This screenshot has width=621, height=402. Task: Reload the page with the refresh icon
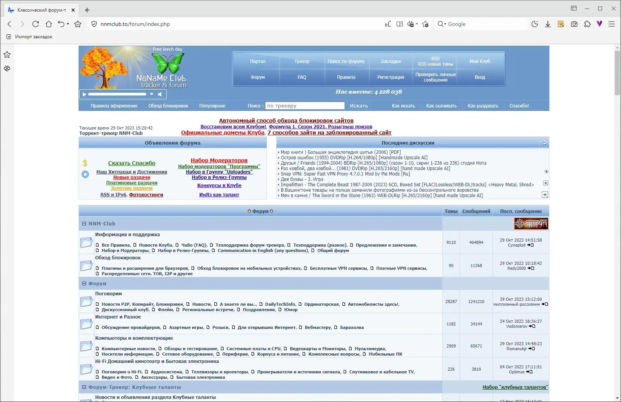click(36, 24)
